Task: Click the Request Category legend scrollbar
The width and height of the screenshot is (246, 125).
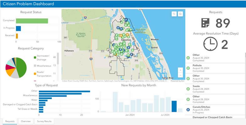Action: (x=58, y=59)
